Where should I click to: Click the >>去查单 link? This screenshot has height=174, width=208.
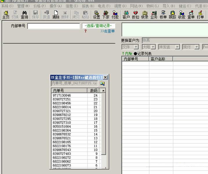108,31
